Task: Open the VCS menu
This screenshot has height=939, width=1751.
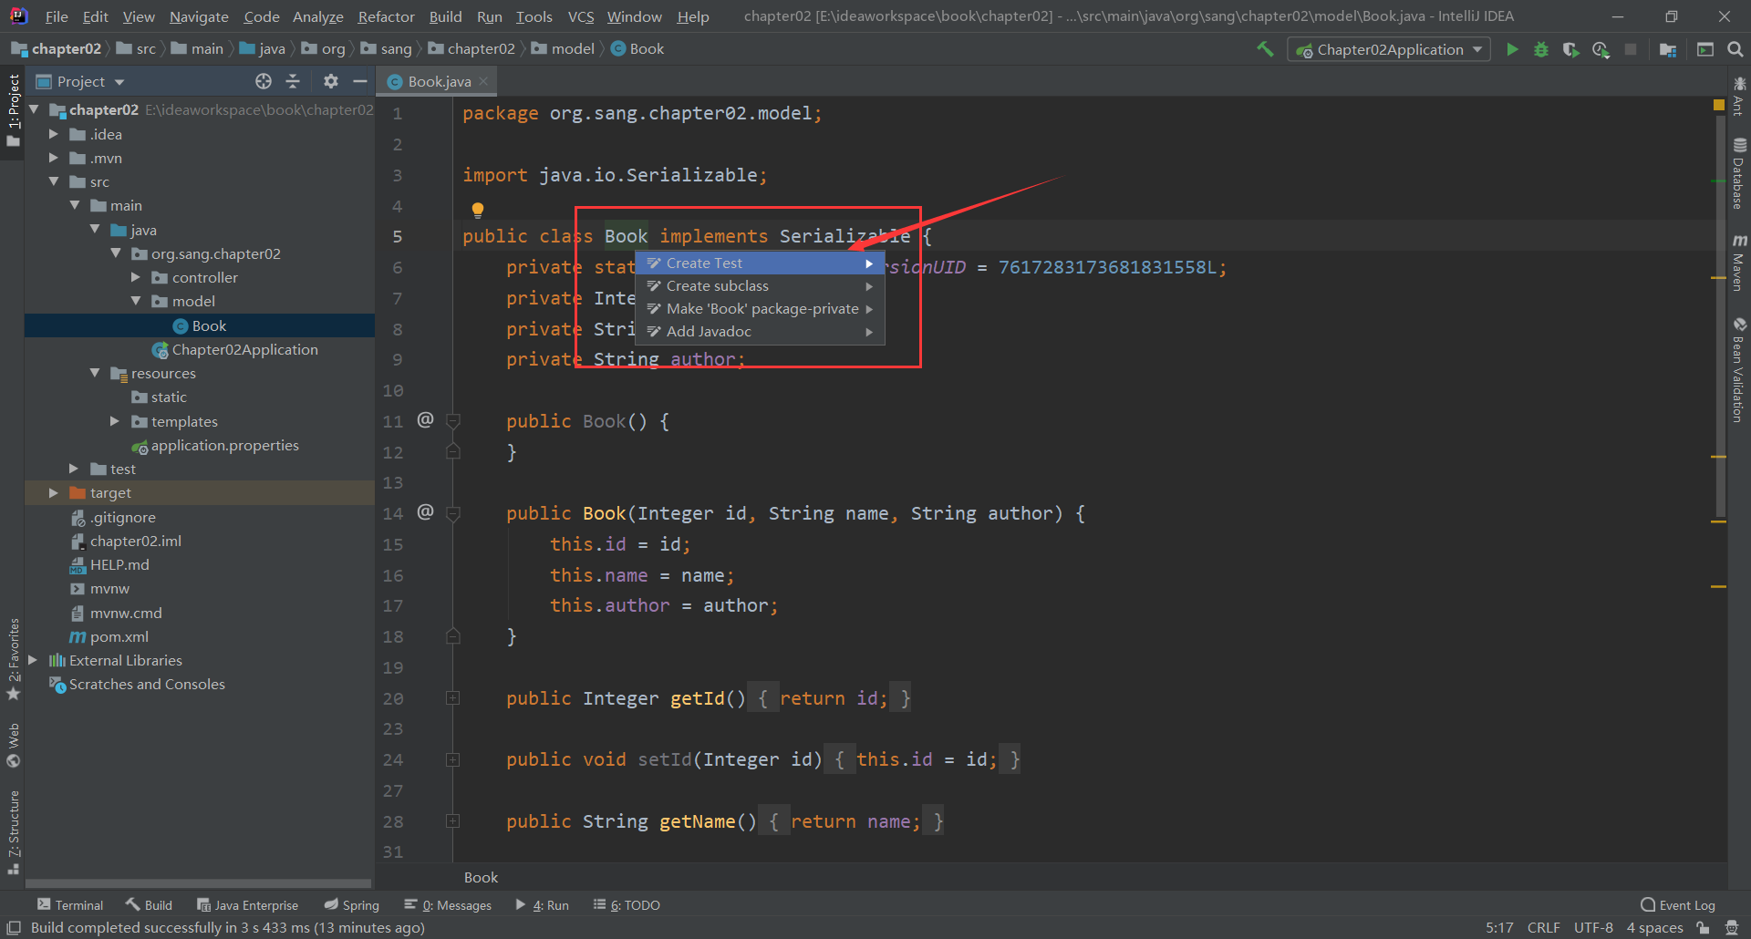Action: (x=581, y=16)
